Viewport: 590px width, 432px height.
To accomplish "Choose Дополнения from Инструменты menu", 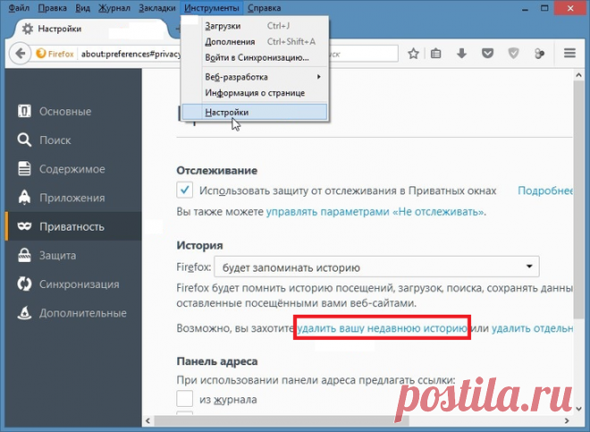I will pos(255,42).
